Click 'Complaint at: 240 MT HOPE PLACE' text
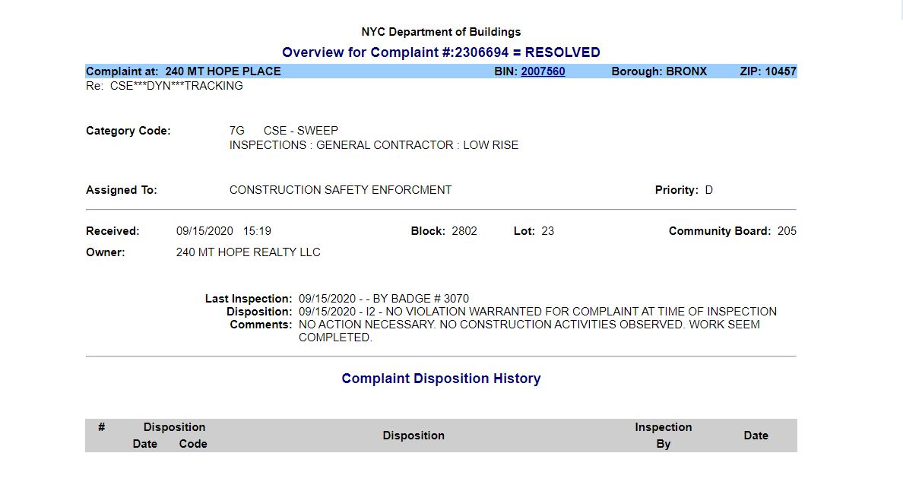Viewport: 903px width, 488px height. [183, 71]
